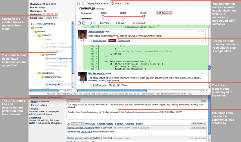This screenshot has width=241, height=142.
Task: Open the File View dropdown
Action: (105, 23)
